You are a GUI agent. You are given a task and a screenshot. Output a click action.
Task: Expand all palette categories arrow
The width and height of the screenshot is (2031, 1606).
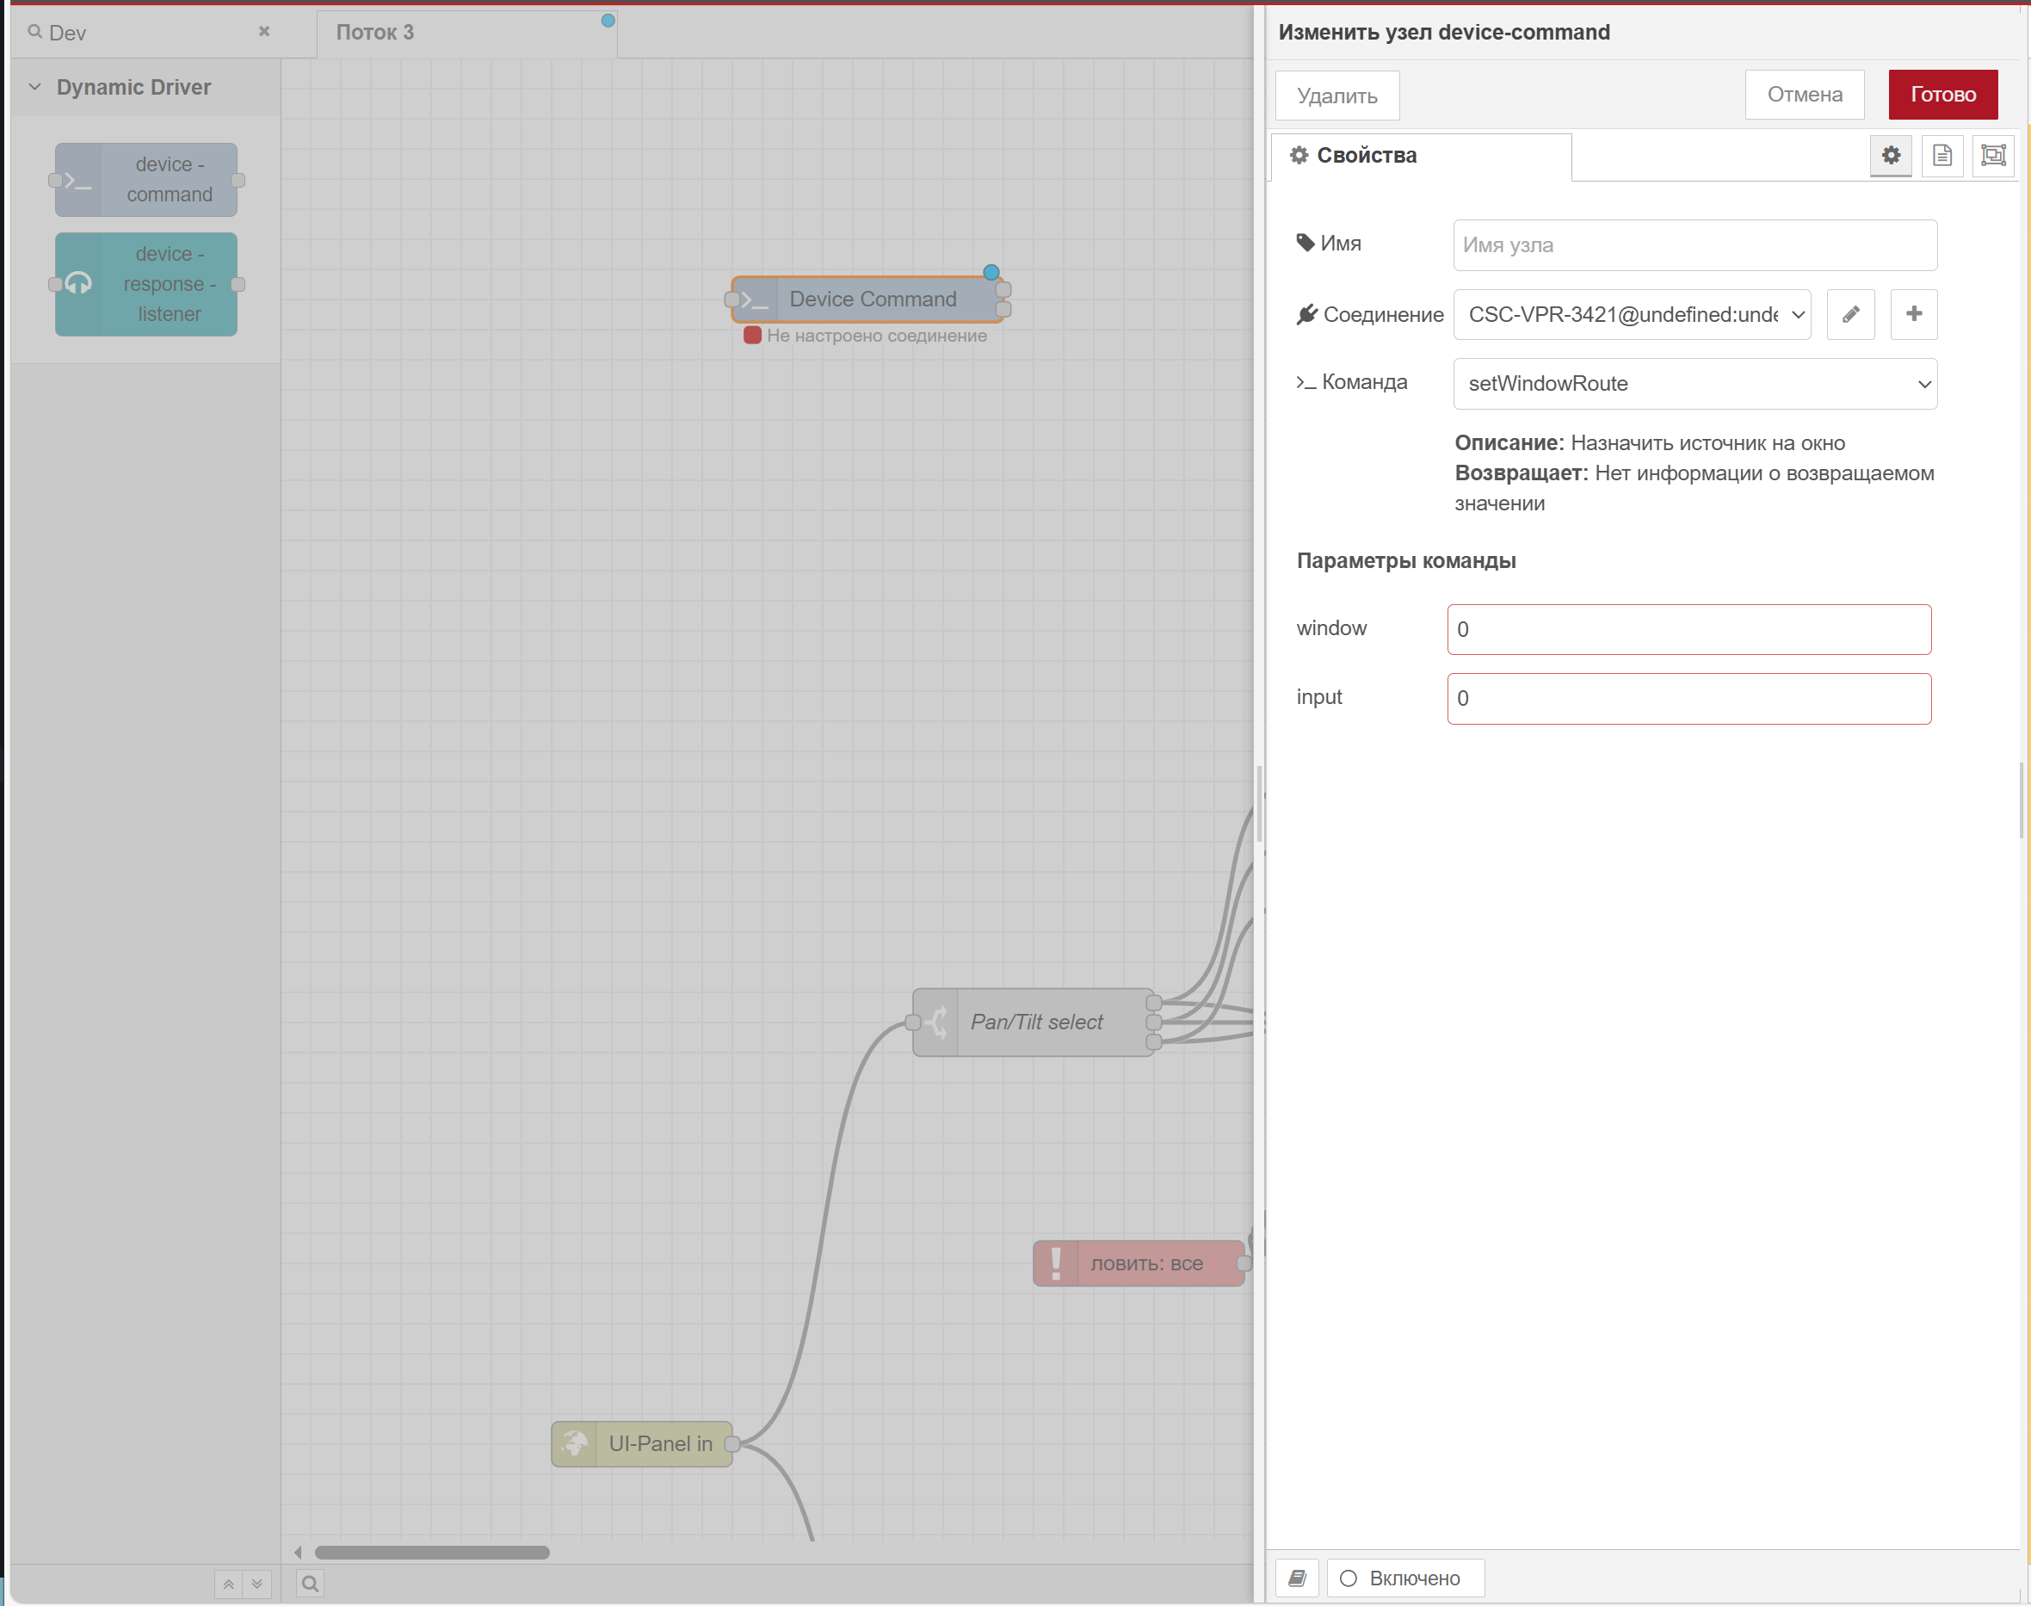pos(256,1584)
